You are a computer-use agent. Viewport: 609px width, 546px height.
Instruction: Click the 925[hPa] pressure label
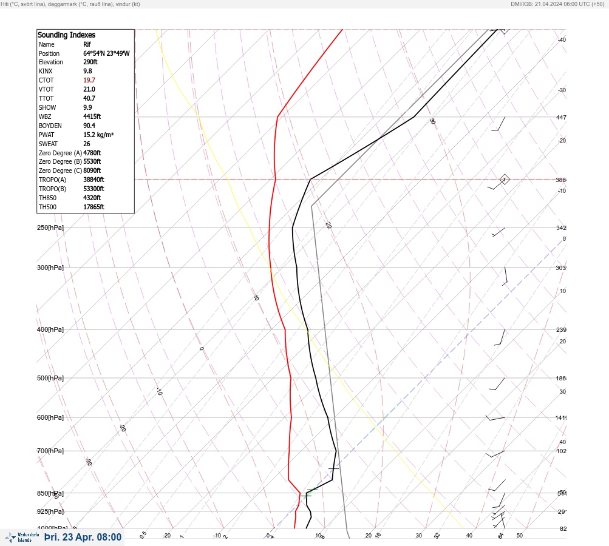50,511
